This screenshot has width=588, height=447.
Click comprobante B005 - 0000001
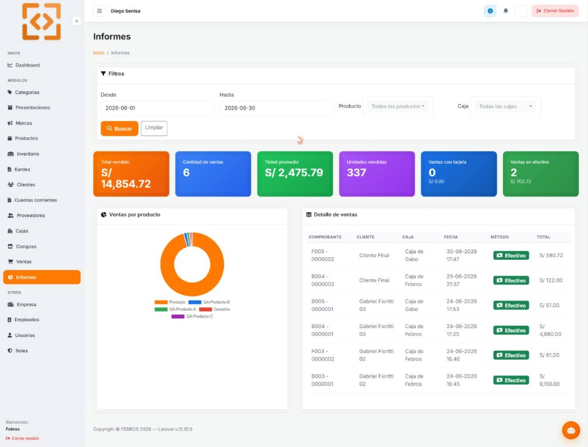[x=323, y=305]
